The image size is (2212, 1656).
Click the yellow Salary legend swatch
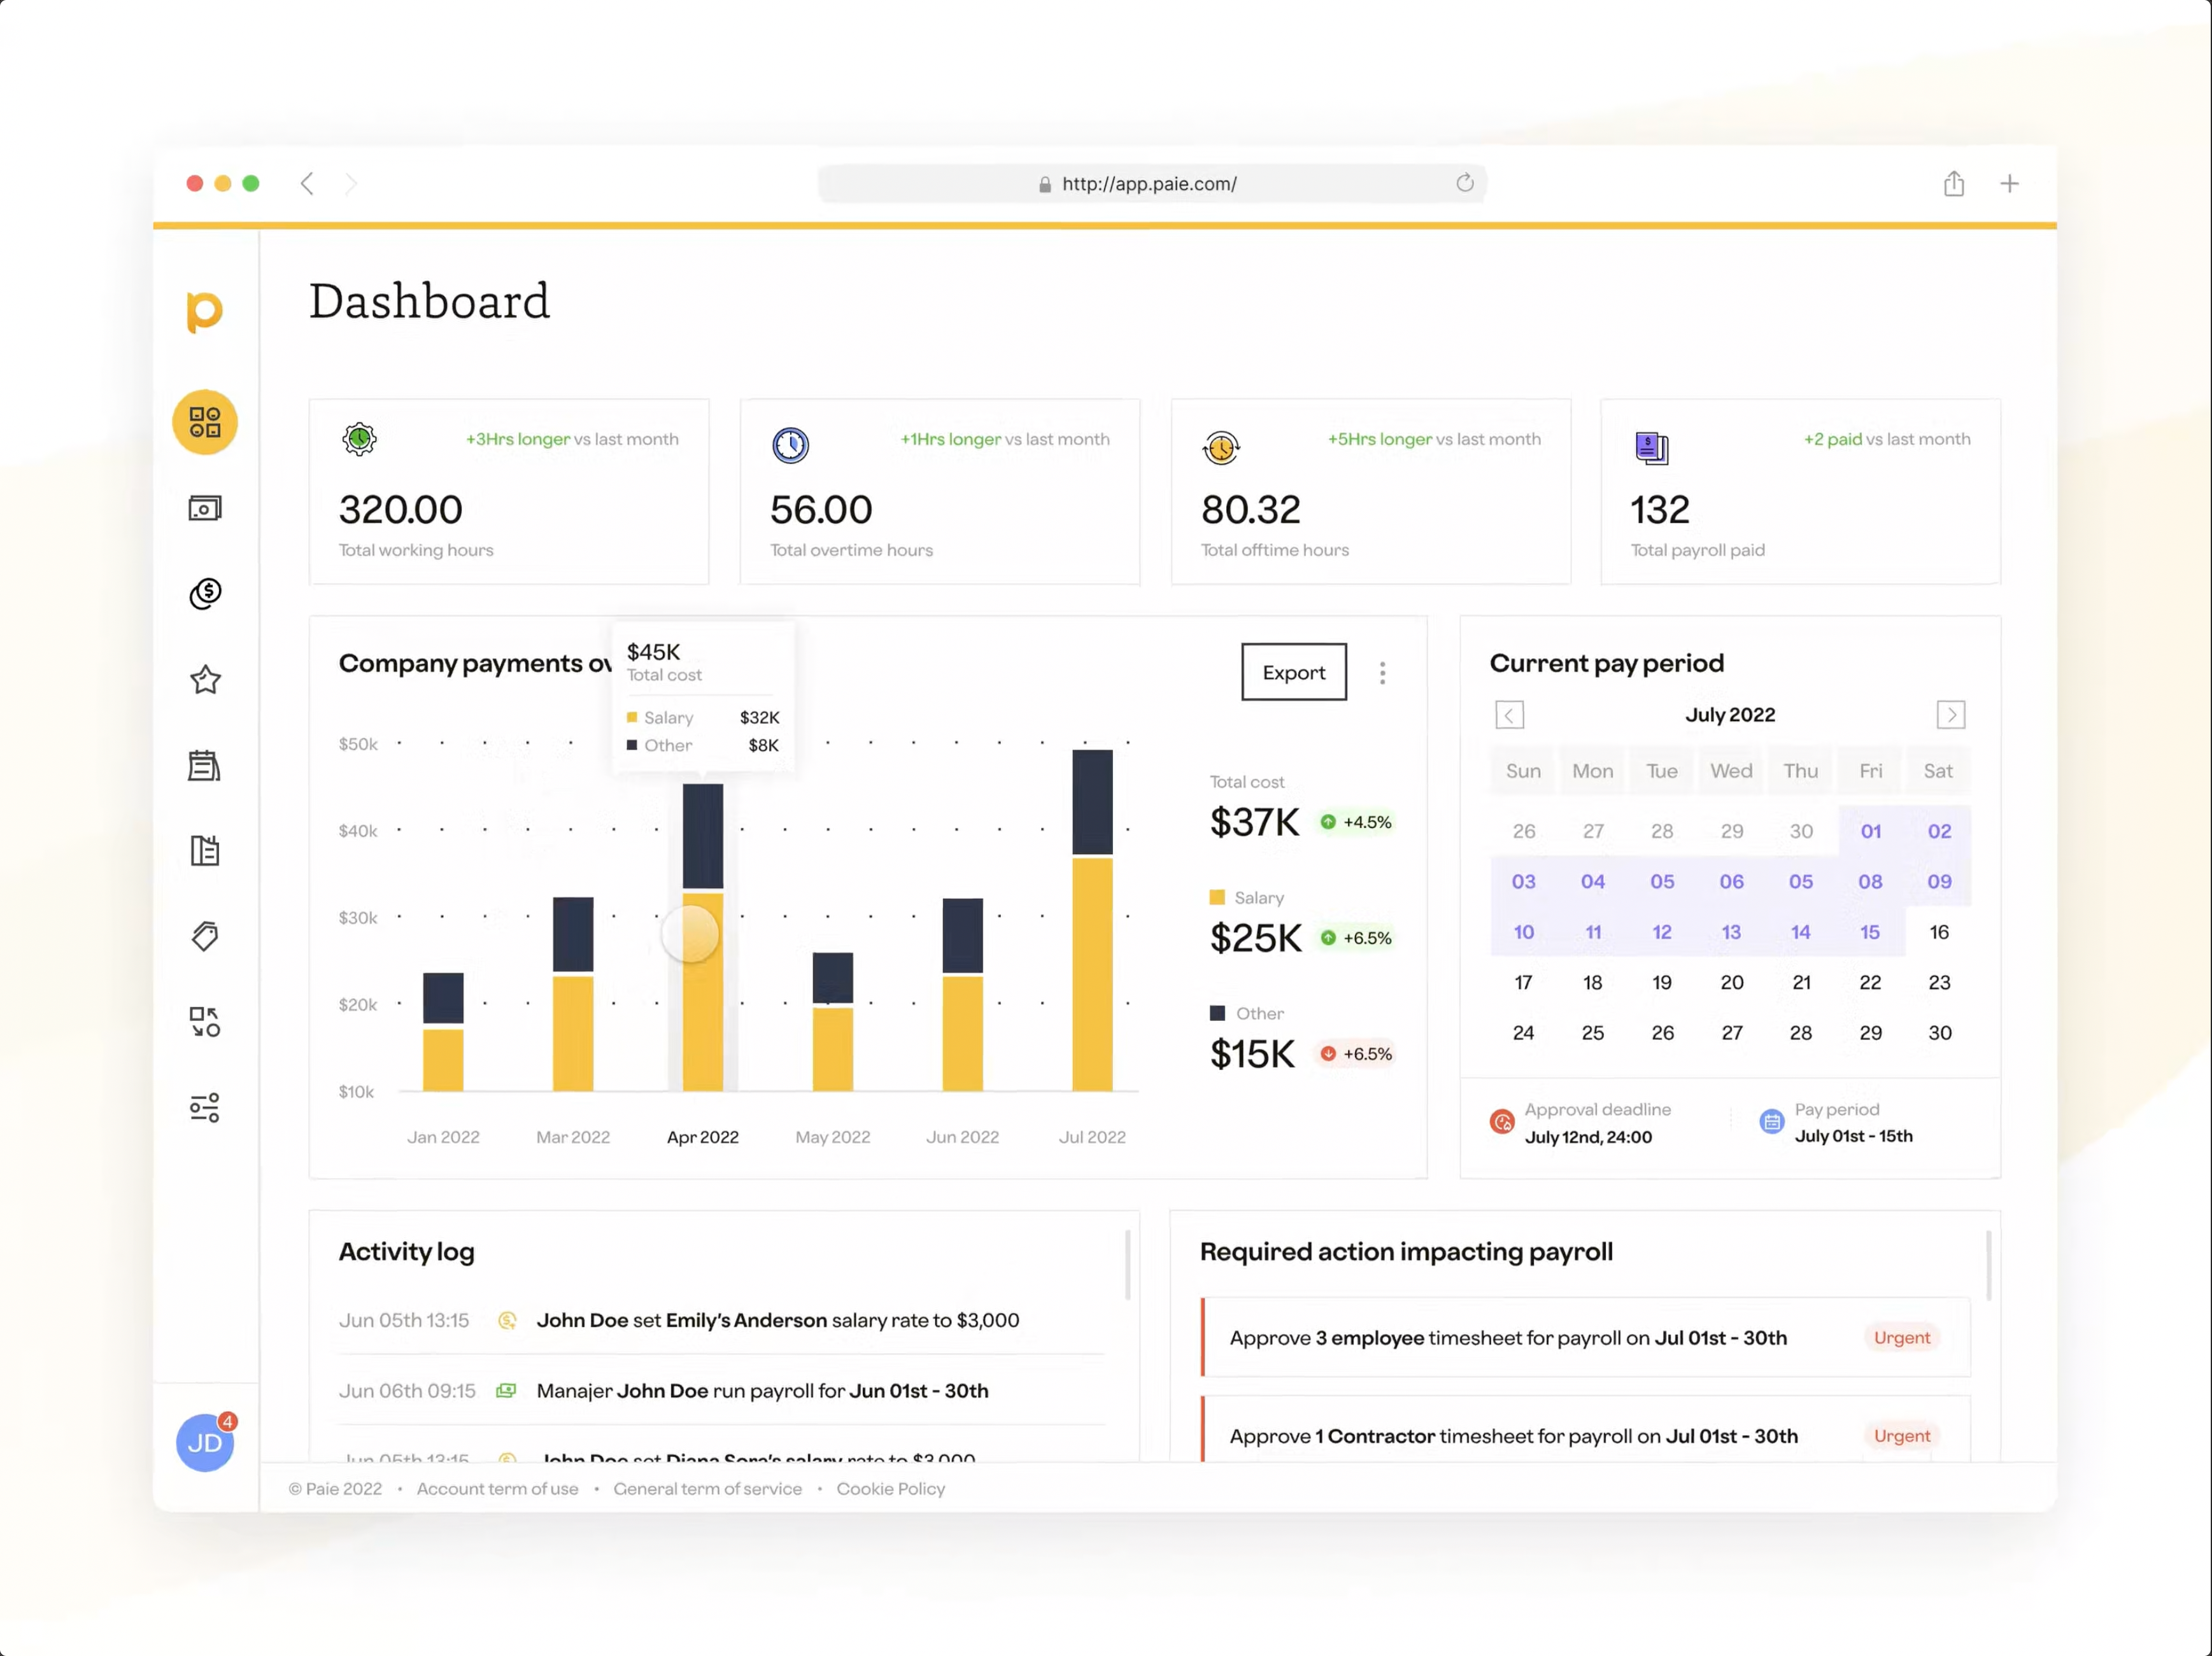pyautogui.click(x=1217, y=897)
